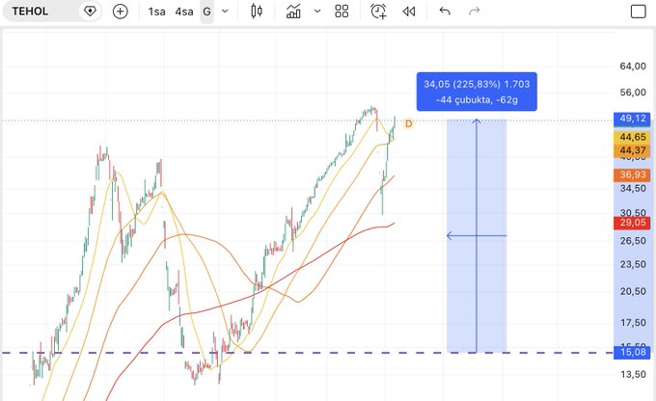
Task: Undo the last chart action
Action: [445, 12]
